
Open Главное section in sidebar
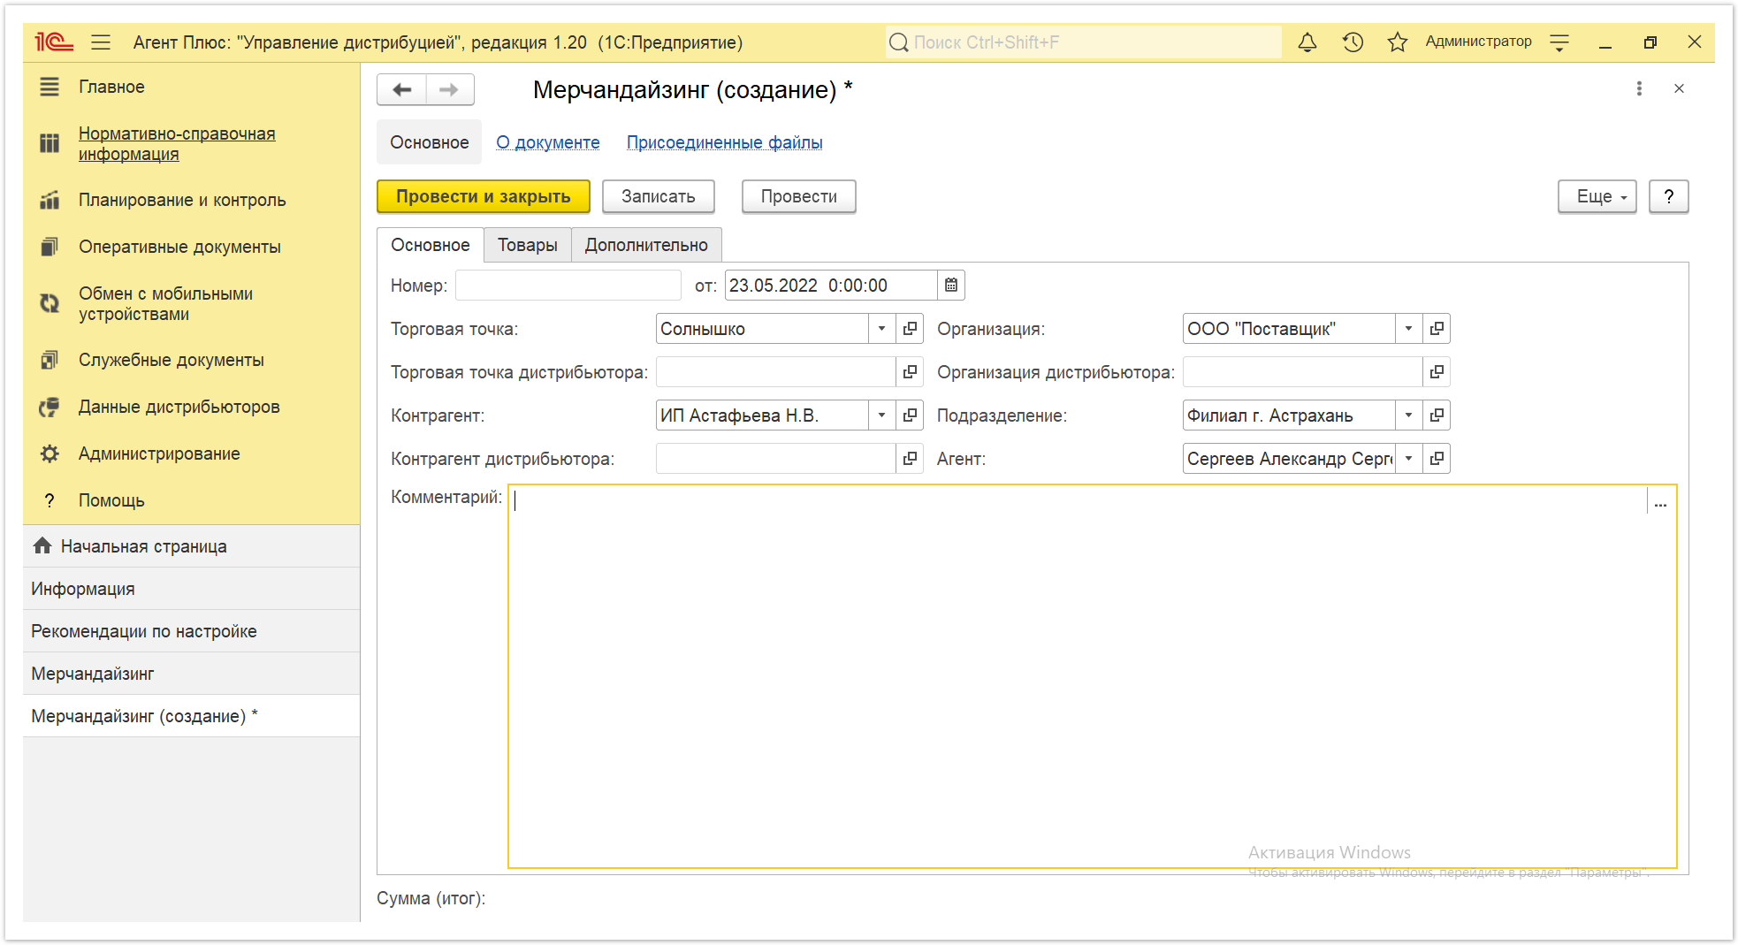[x=191, y=87]
